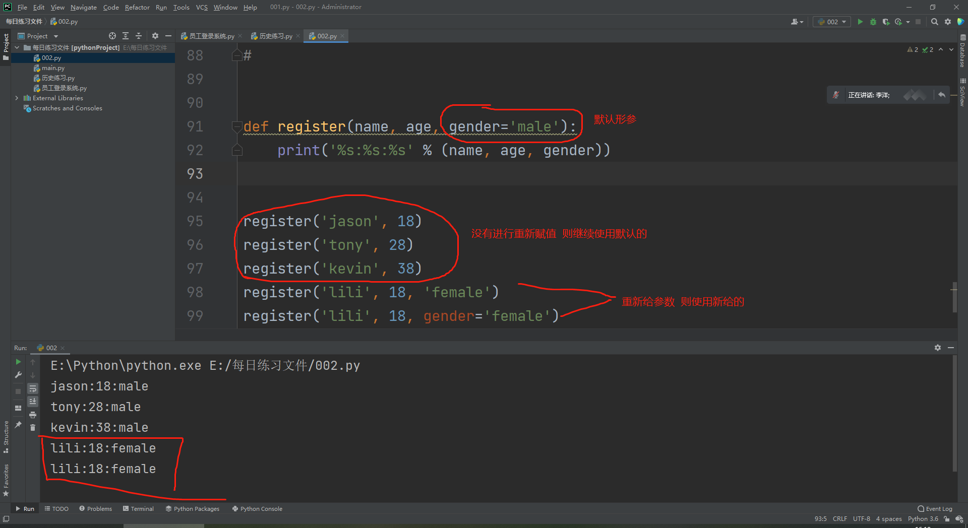Open the Navigate menu

[x=84, y=7]
